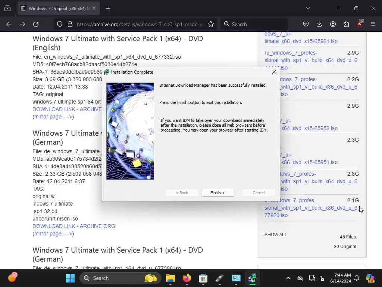
Task: Open the Extensions puzzle icon
Action: [346, 24]
